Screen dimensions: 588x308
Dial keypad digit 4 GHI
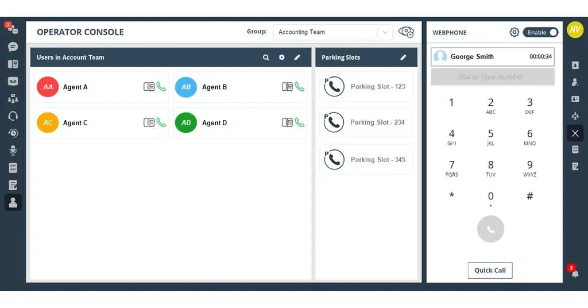click(x=451, y=137)
